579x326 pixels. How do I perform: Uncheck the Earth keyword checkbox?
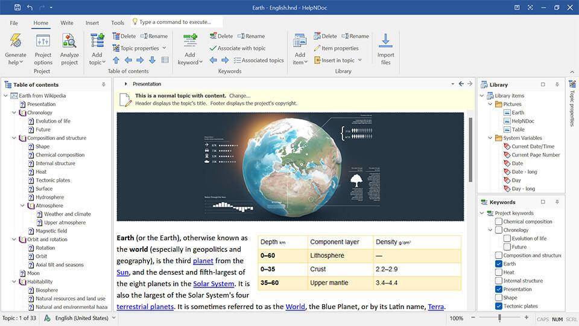(x=498, y=264)
